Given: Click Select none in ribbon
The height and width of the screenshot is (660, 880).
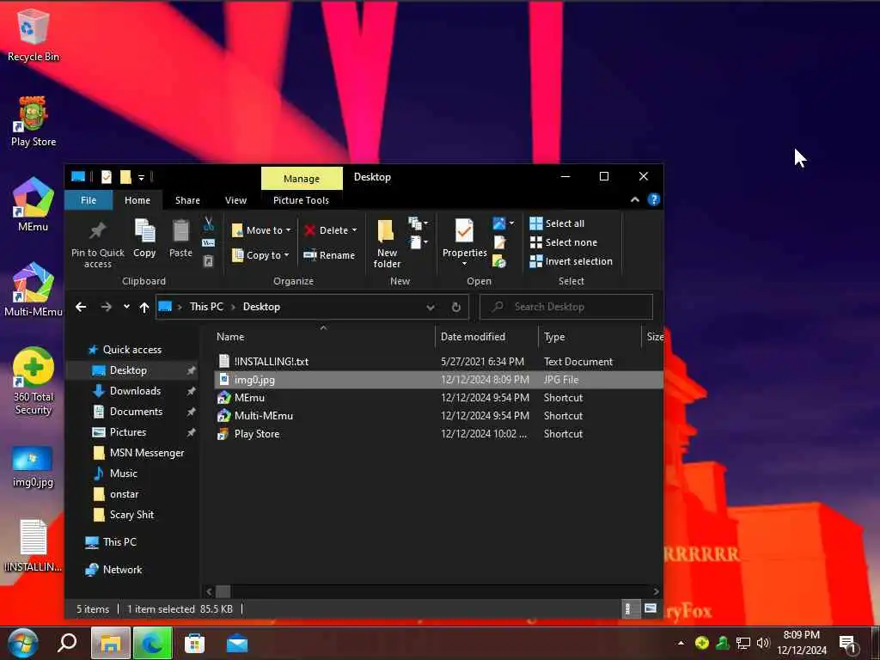Looking at the screenshot, I should click(564, 242).
